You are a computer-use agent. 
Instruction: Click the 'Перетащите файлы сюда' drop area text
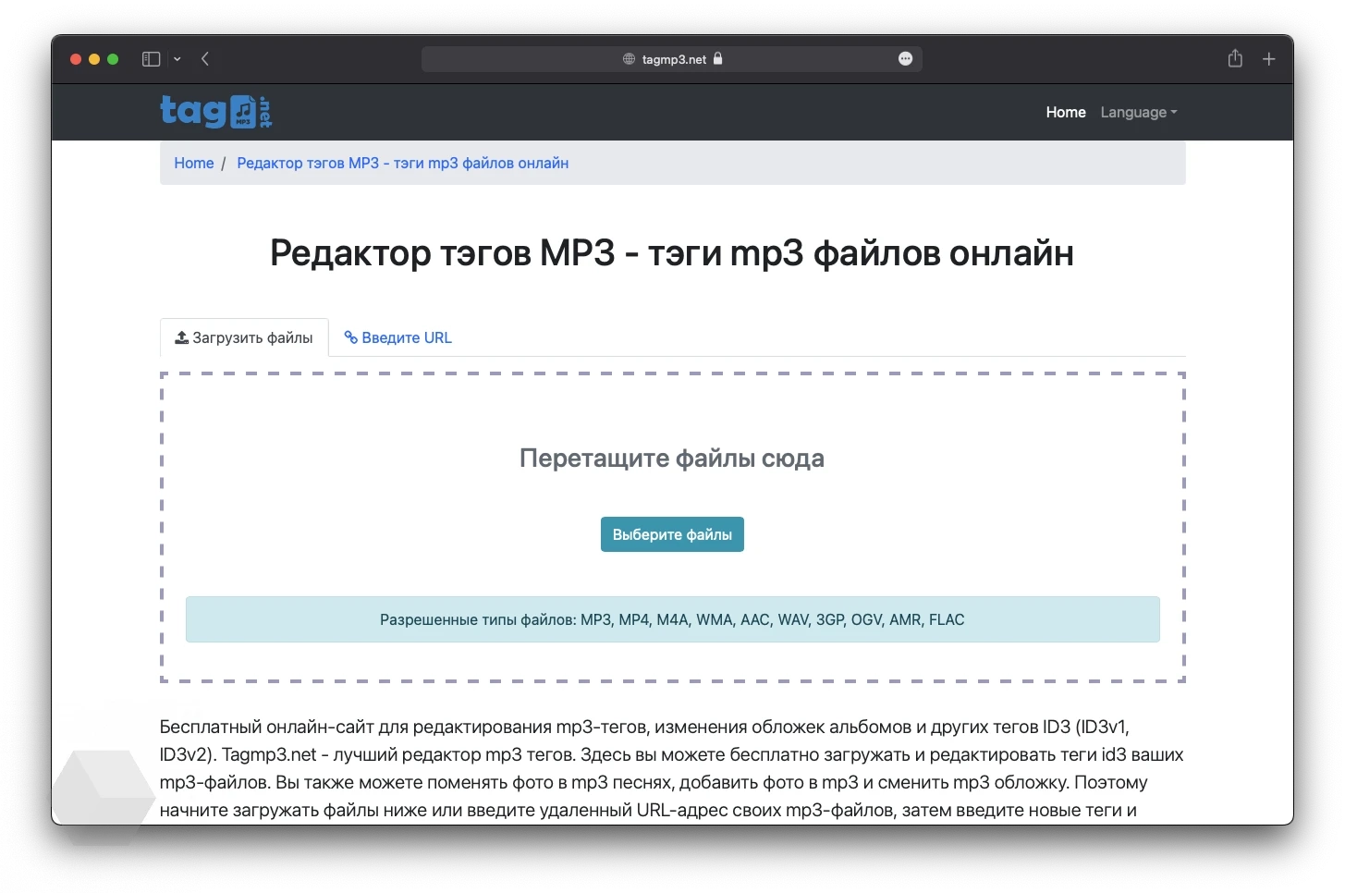(672, 459)
